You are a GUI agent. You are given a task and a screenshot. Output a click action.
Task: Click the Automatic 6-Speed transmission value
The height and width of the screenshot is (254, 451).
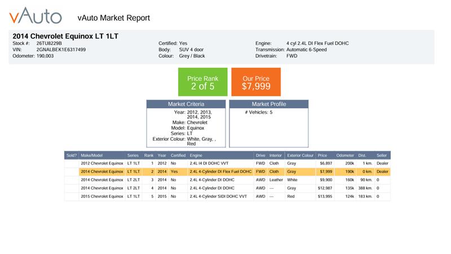tap(306, 50)
